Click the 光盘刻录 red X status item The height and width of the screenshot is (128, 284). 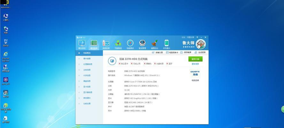tap(159, 64)
